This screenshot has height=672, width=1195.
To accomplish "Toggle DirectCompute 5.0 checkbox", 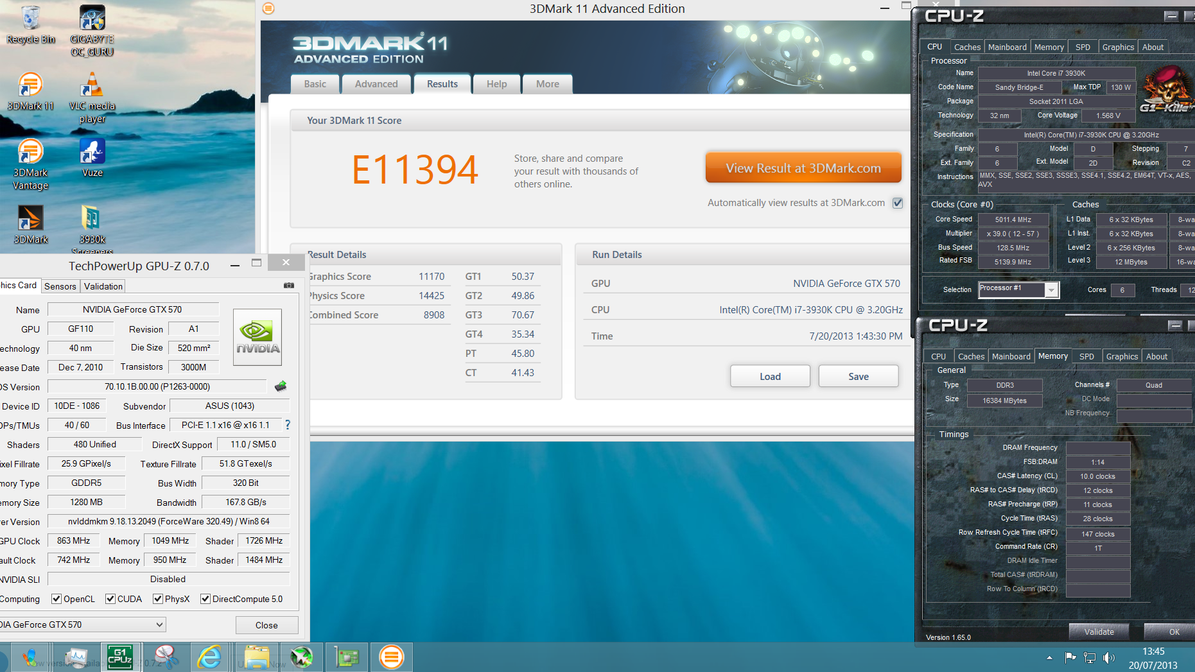I will click(205, 599).
